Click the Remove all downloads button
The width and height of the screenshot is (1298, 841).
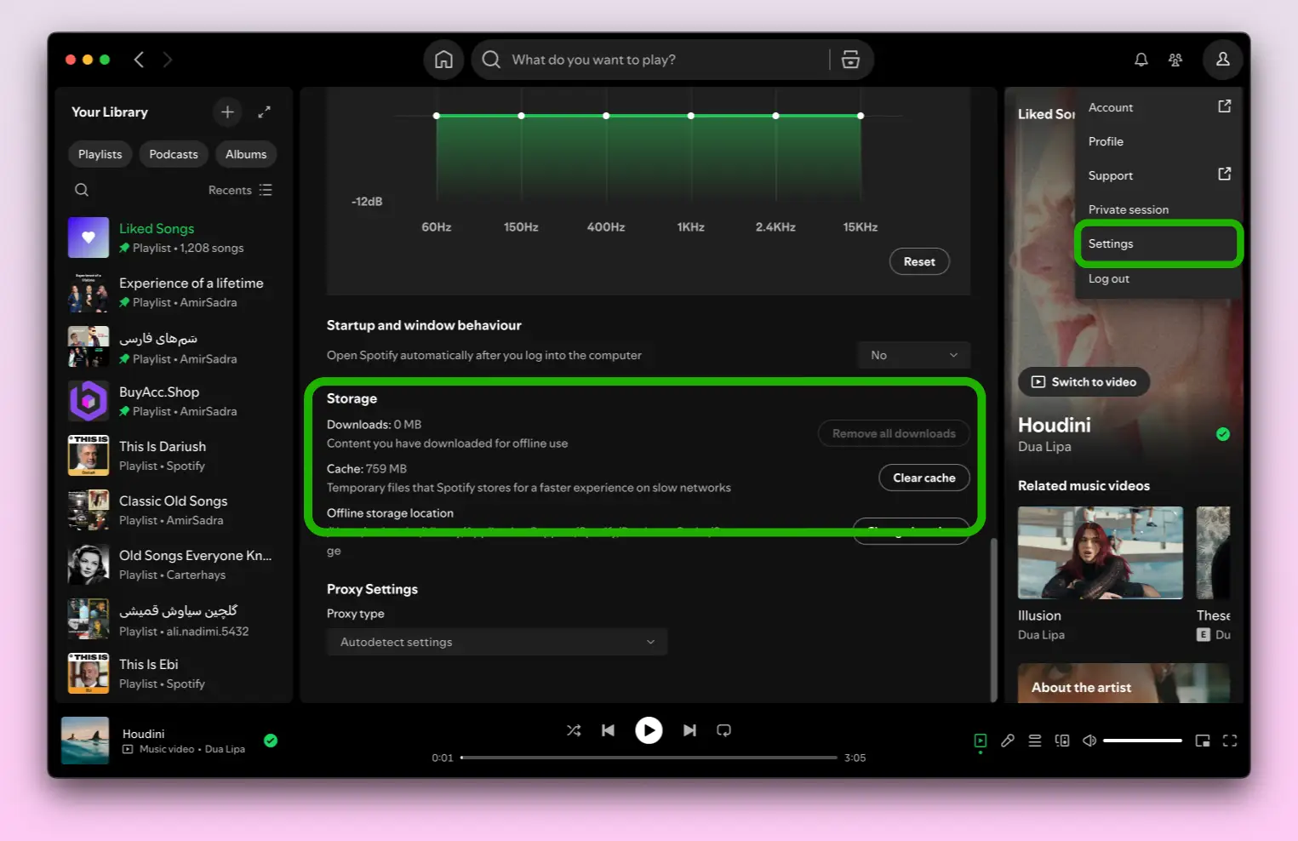894,433
